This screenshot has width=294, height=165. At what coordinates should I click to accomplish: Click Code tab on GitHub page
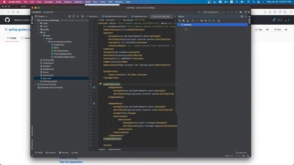tap(12, 38)
